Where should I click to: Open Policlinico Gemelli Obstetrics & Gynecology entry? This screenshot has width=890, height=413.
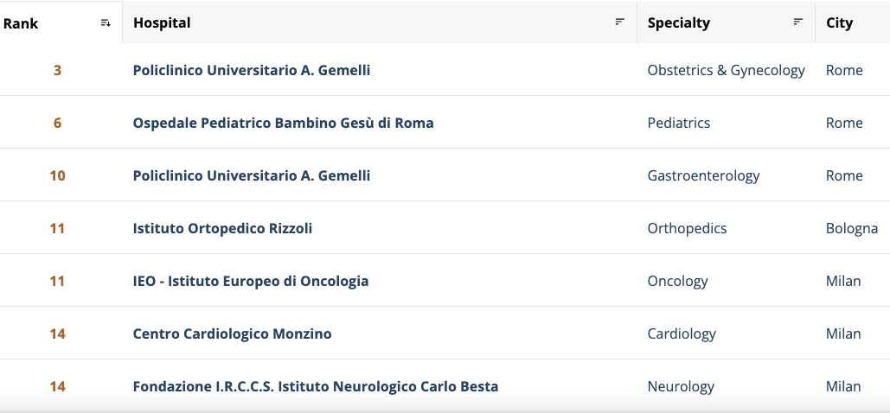pyautogui.click(x=251, y=70)
